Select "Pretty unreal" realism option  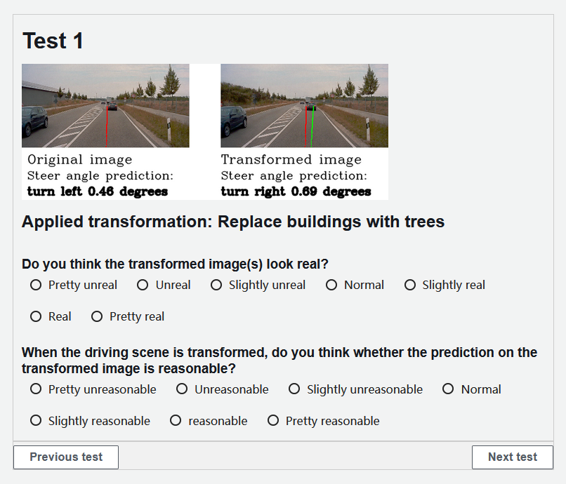coord(36,285)
